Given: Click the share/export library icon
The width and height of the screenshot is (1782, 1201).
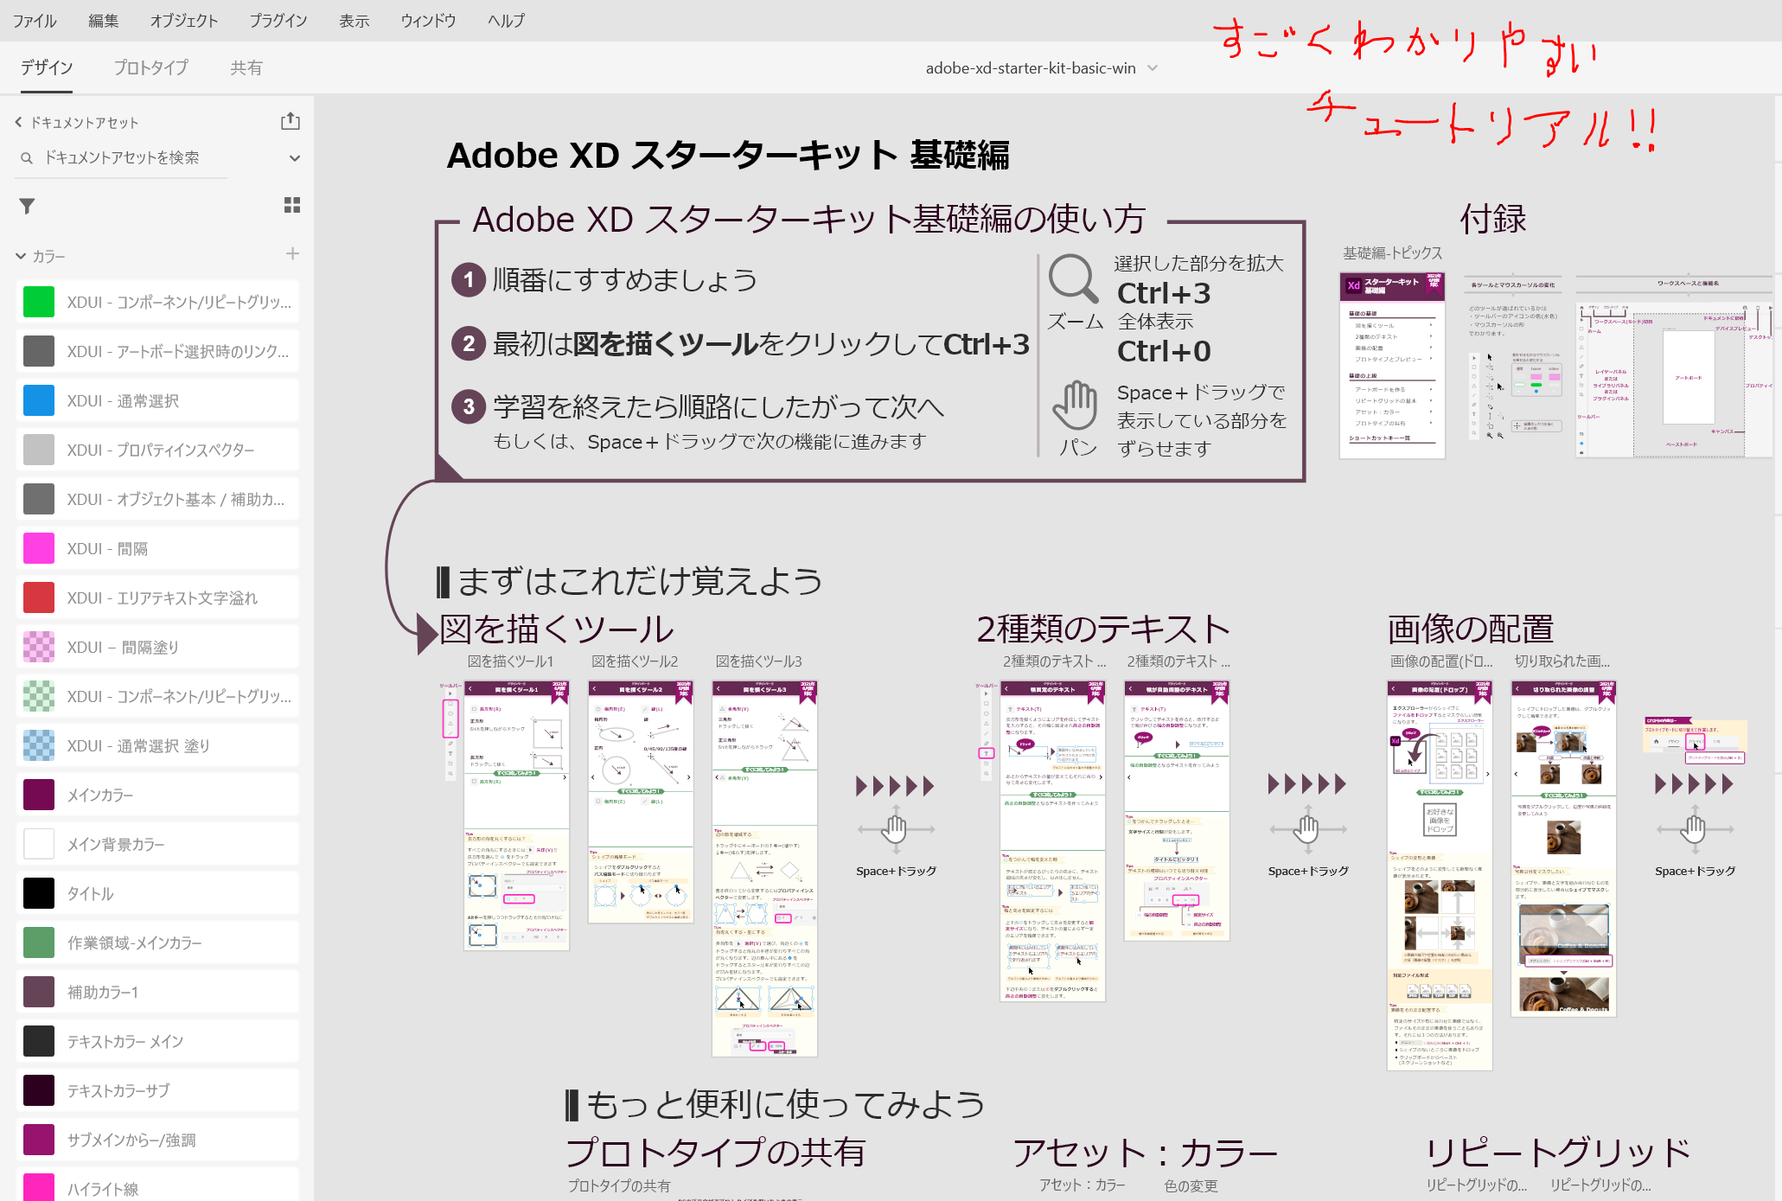Looking at the screenshot, I should pyautogui.click(x=291, y=122).
